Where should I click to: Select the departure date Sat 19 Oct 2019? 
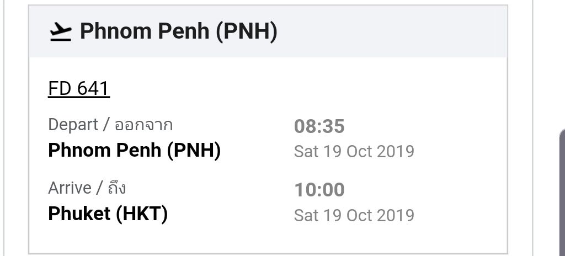[x=354, y=151]
